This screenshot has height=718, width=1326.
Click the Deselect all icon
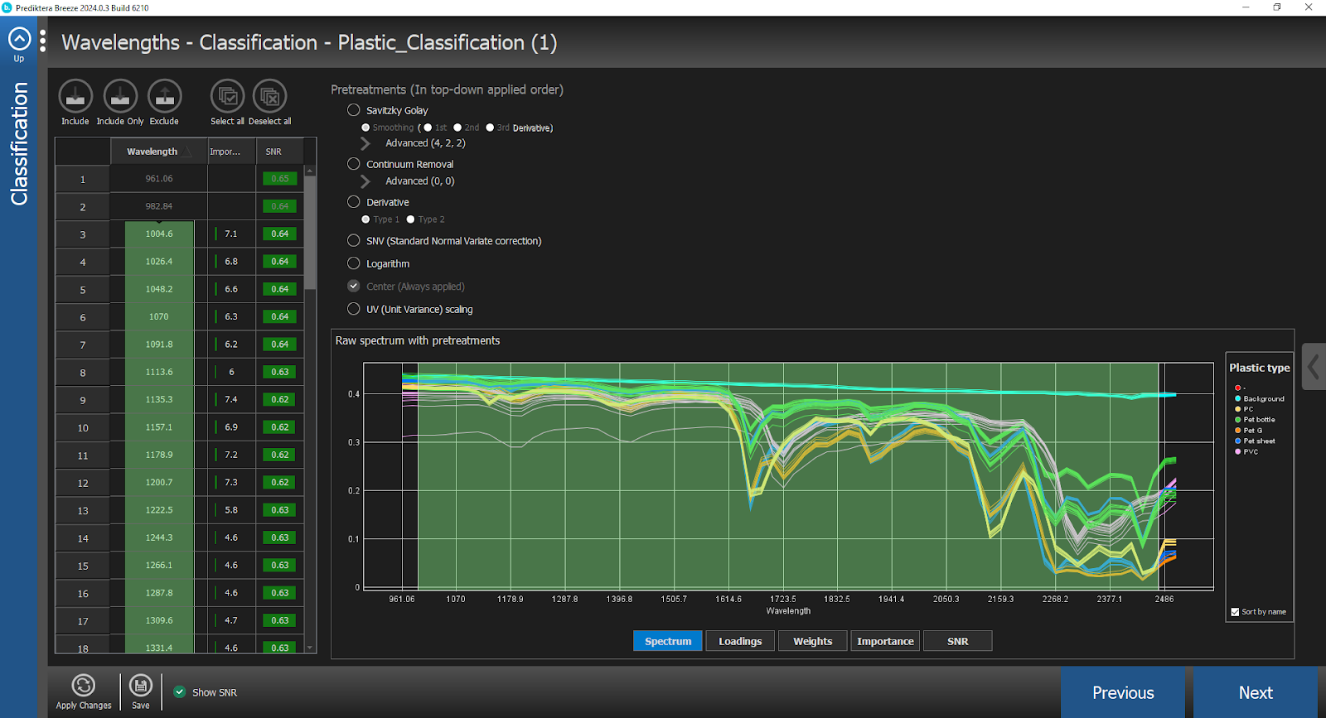[269, 97]
